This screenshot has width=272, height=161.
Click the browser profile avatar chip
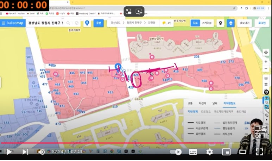pos(259,8)
